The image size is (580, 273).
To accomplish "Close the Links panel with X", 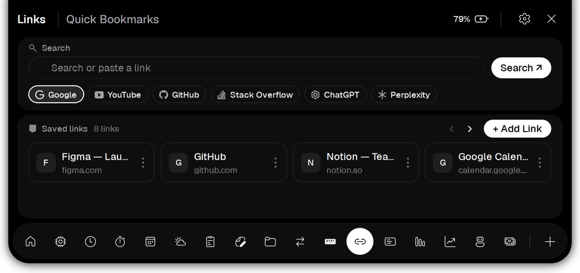I will pyautogui.click(x=551, y=19).
